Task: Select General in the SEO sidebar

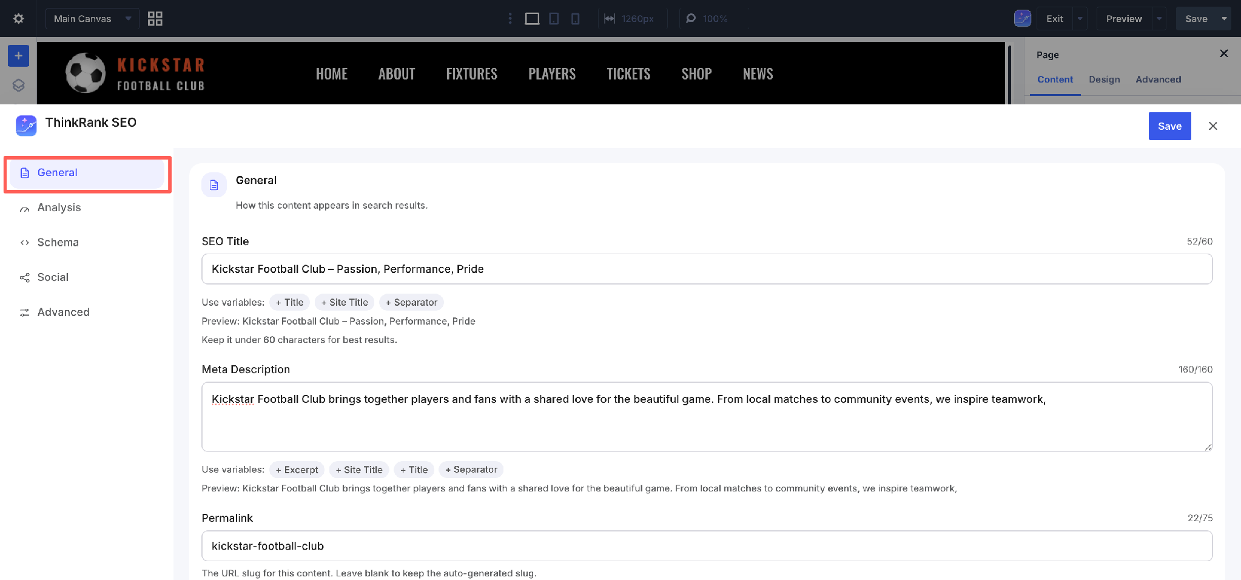Action: click(x=87, y=173)
